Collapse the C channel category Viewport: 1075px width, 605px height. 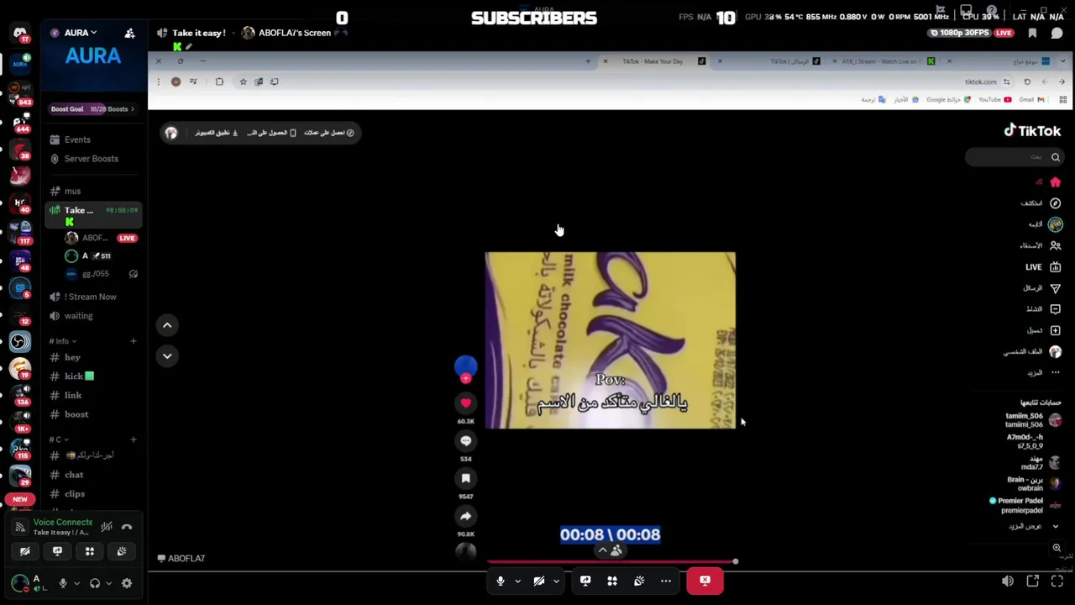coord(59,439)
